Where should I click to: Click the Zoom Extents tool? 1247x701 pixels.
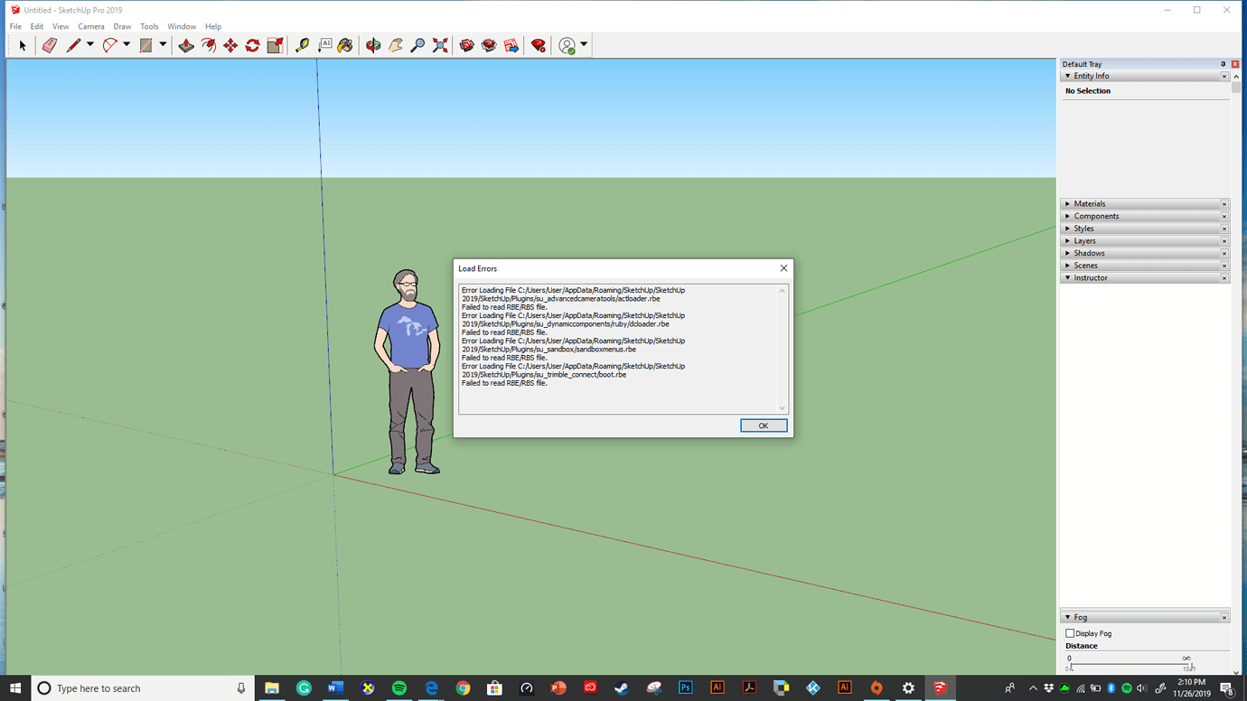point(440,45)
